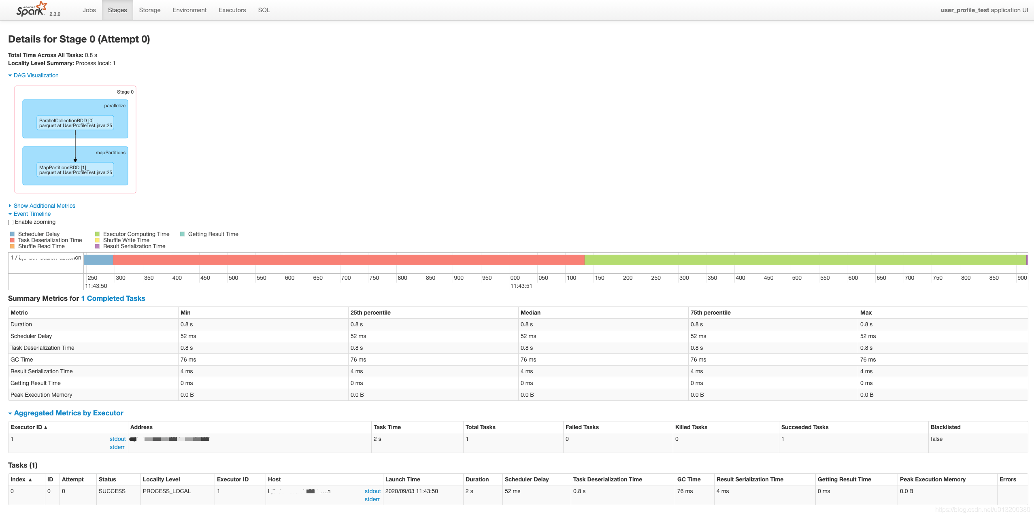Image resolution: width=1034 pixels, height=517 pixels.
Task: Click the Apache Spark logo
Action: [x=32, y=9]
